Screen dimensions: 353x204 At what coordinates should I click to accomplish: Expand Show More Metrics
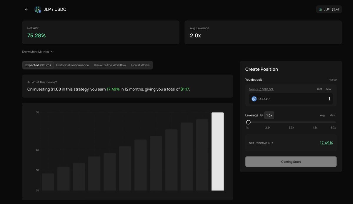(x=38, y=52)
